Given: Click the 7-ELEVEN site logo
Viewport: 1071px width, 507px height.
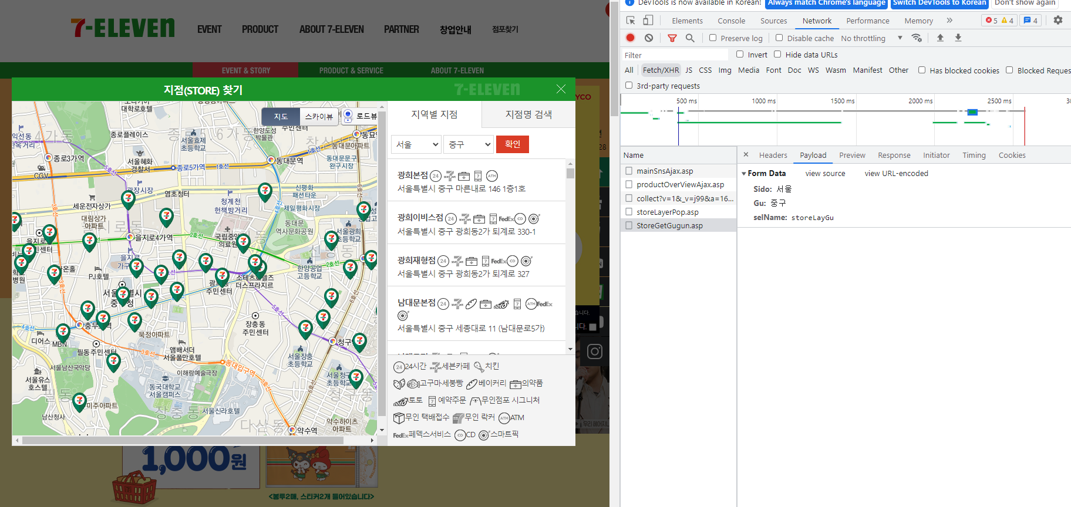Looking at the screenshot, I should point(122,28).
